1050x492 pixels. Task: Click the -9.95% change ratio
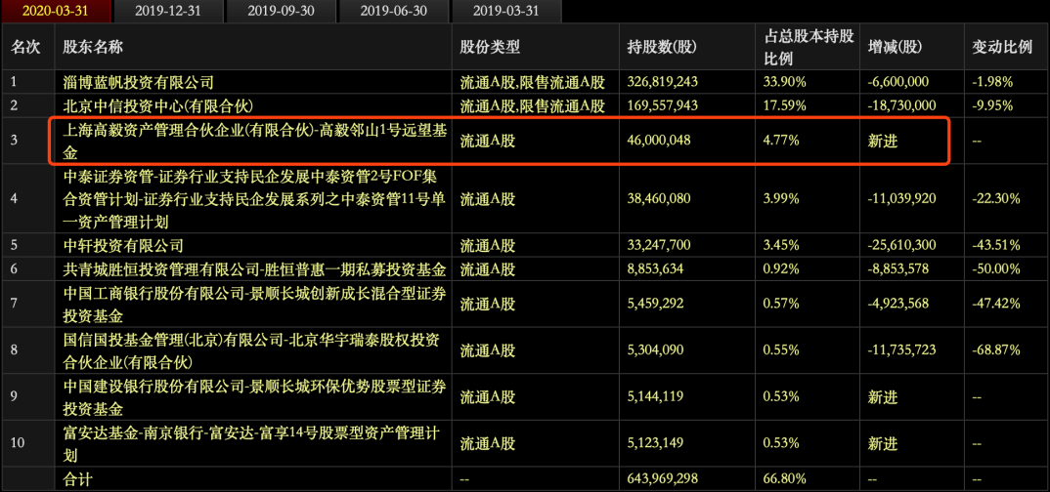tap(992, 105)
